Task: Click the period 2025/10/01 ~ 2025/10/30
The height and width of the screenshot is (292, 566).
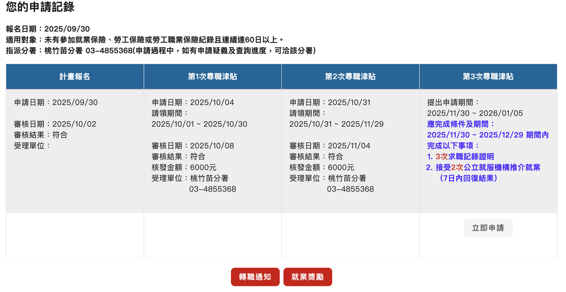Action: pyautogui.click(x=199, y=124)
